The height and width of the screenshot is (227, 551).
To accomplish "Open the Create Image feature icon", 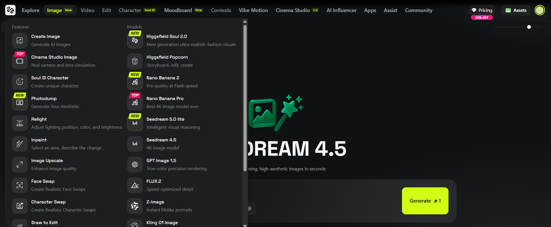I will click(x=20, y=40).
